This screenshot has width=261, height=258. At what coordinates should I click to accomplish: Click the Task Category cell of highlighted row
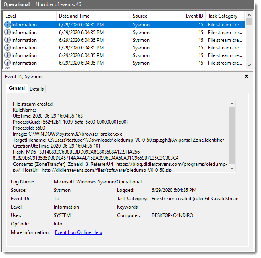tap(225, 25)
